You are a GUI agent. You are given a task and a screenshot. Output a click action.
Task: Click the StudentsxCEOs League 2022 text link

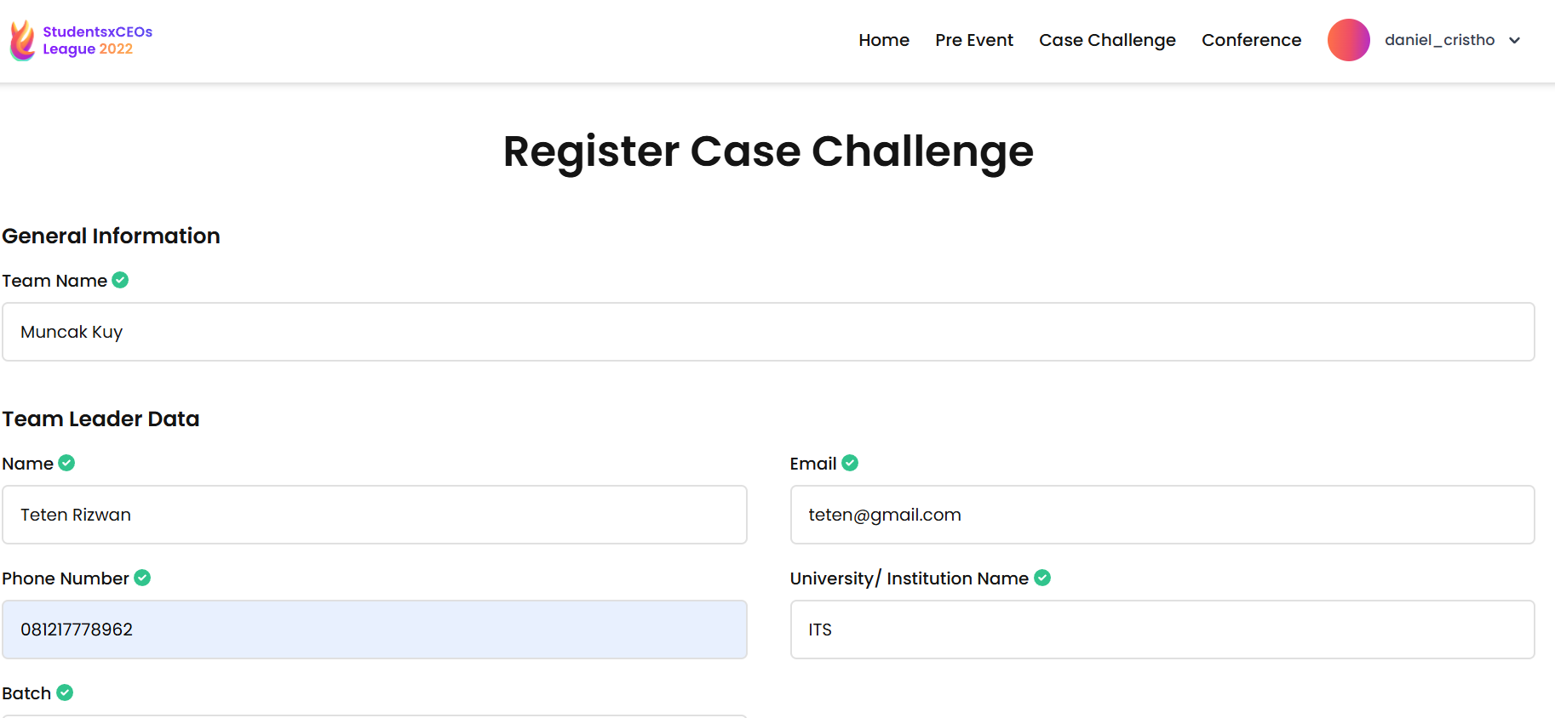[97, 40]
